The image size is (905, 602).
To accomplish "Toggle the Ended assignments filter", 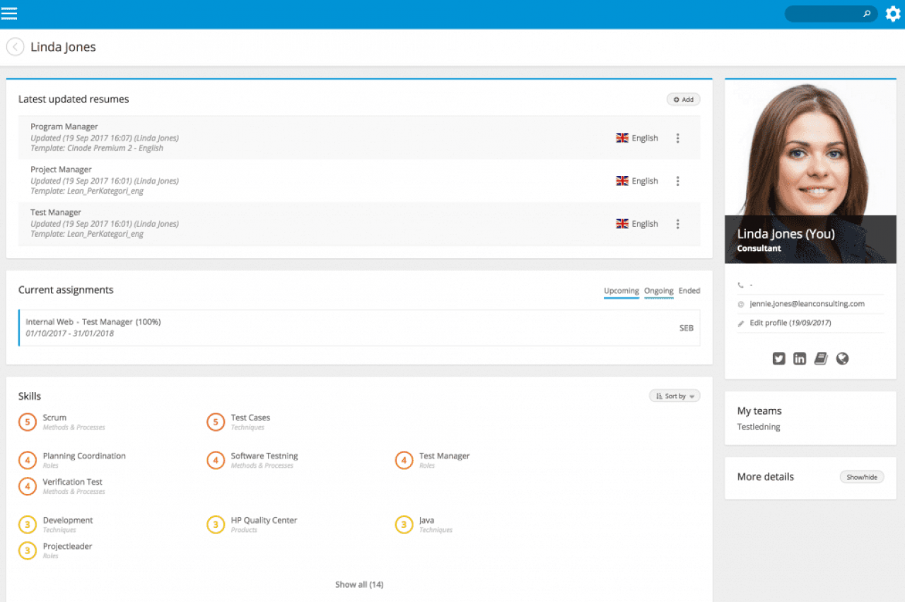I will click(689, 291).
